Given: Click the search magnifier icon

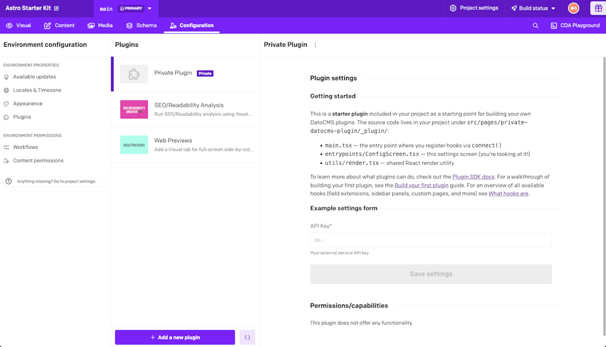Looking at the screenshot, I should point(536,25).
